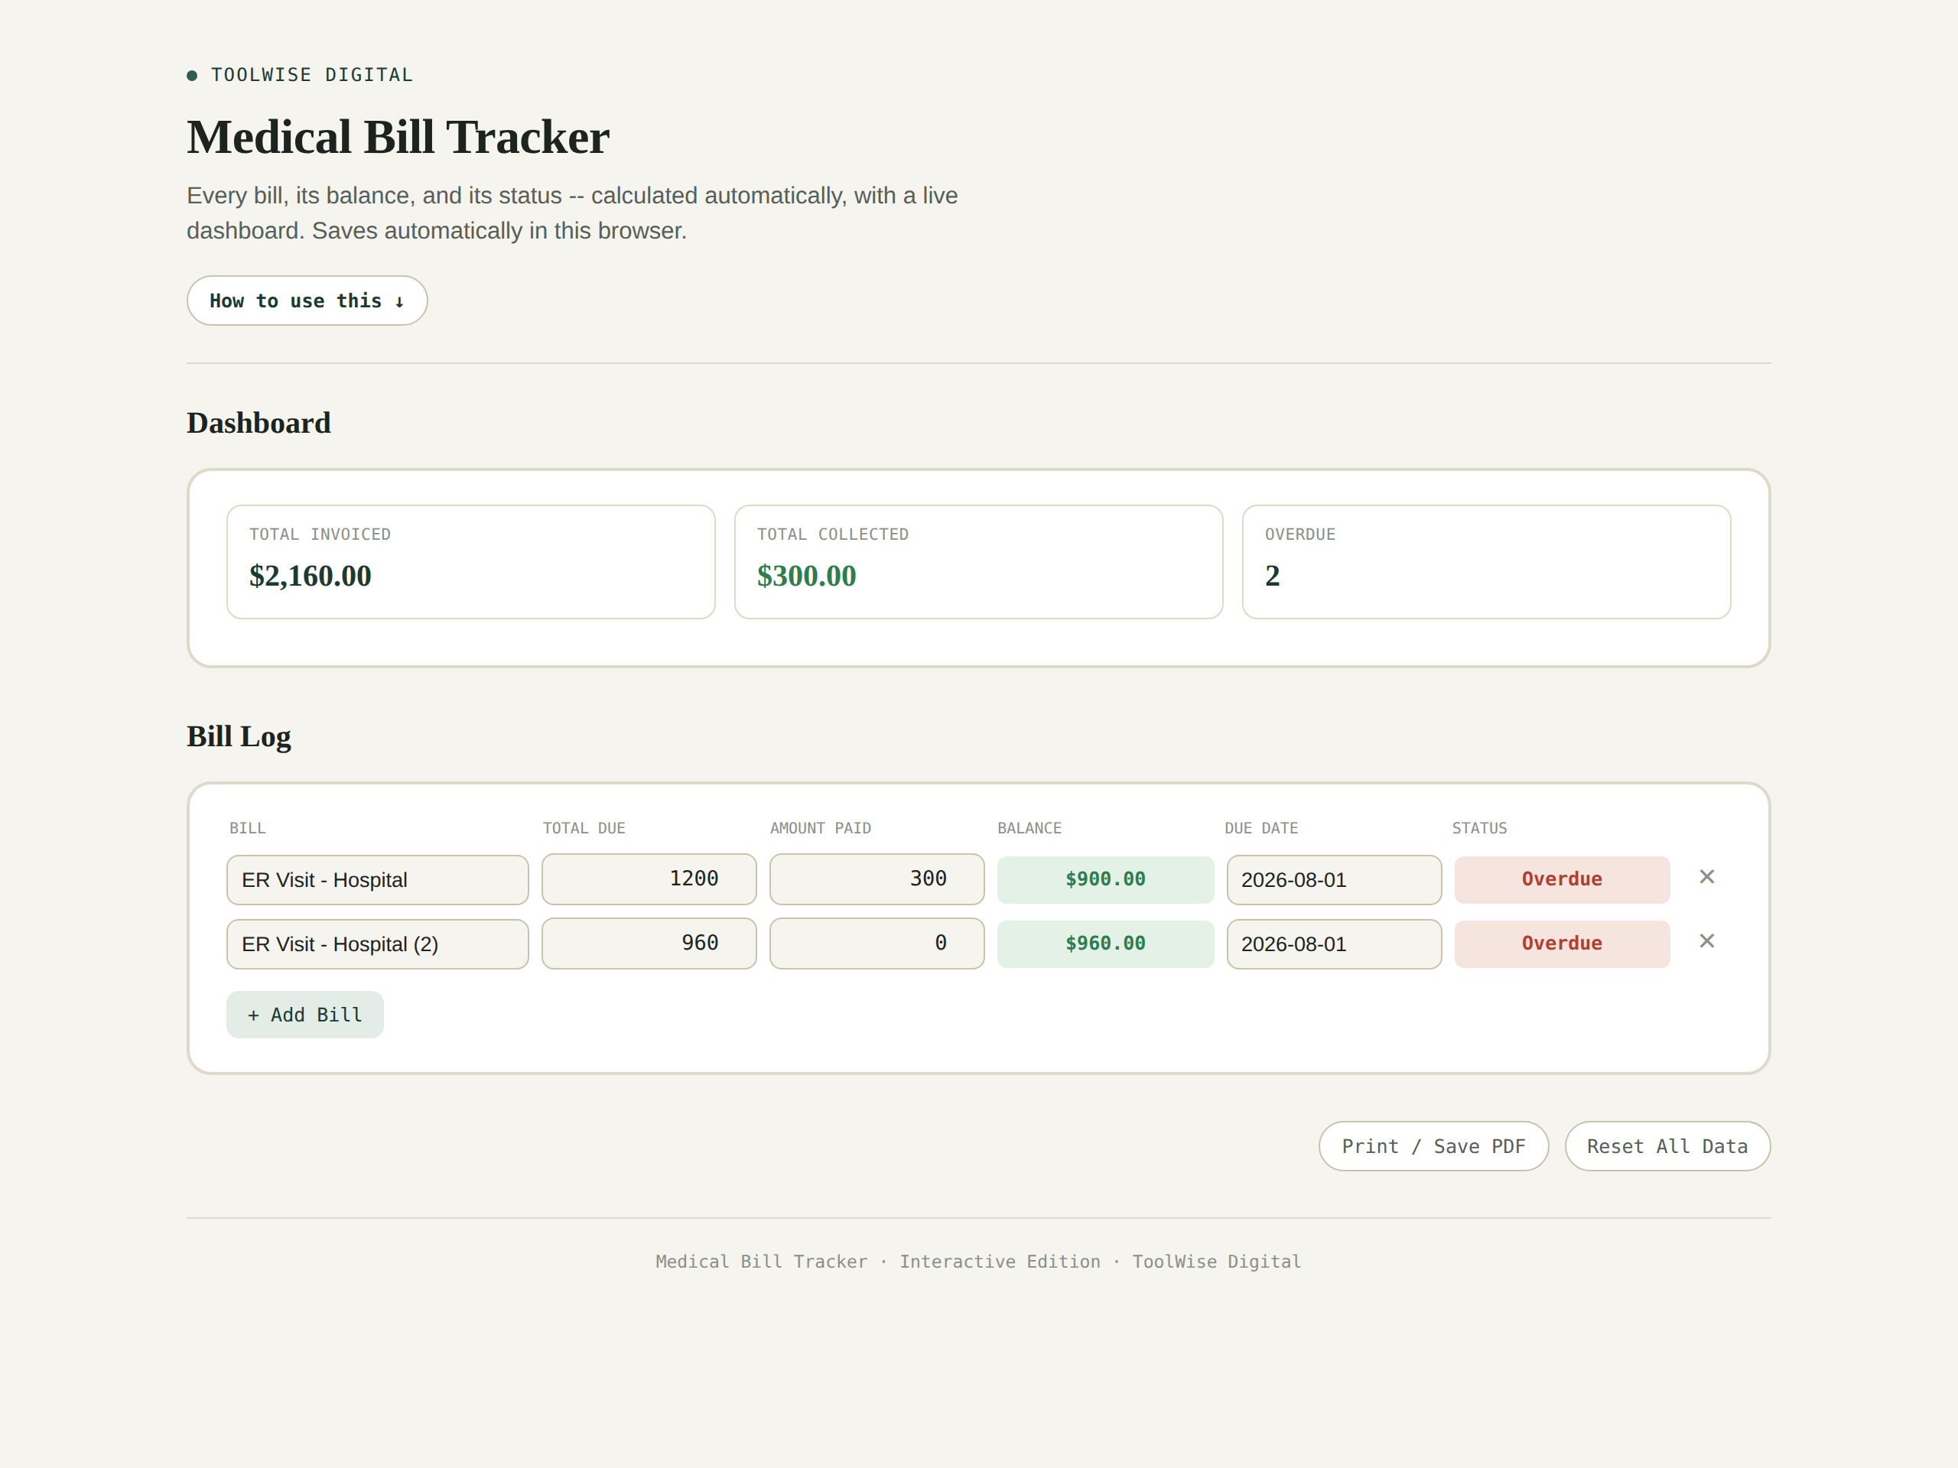
Task: Focus the Amount Paid field showing 300
Action: coord(877,879)
